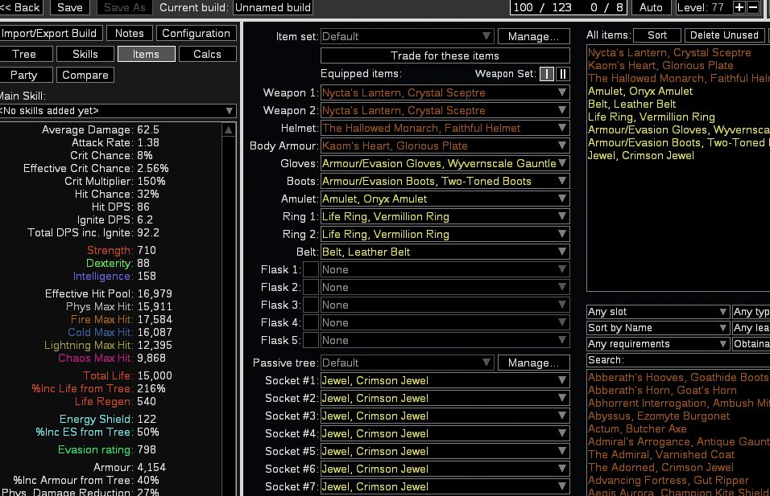Select Advancing Fortress, Gut Ripper
Viewport: 770px width, 496px height.
pos(669,480)
